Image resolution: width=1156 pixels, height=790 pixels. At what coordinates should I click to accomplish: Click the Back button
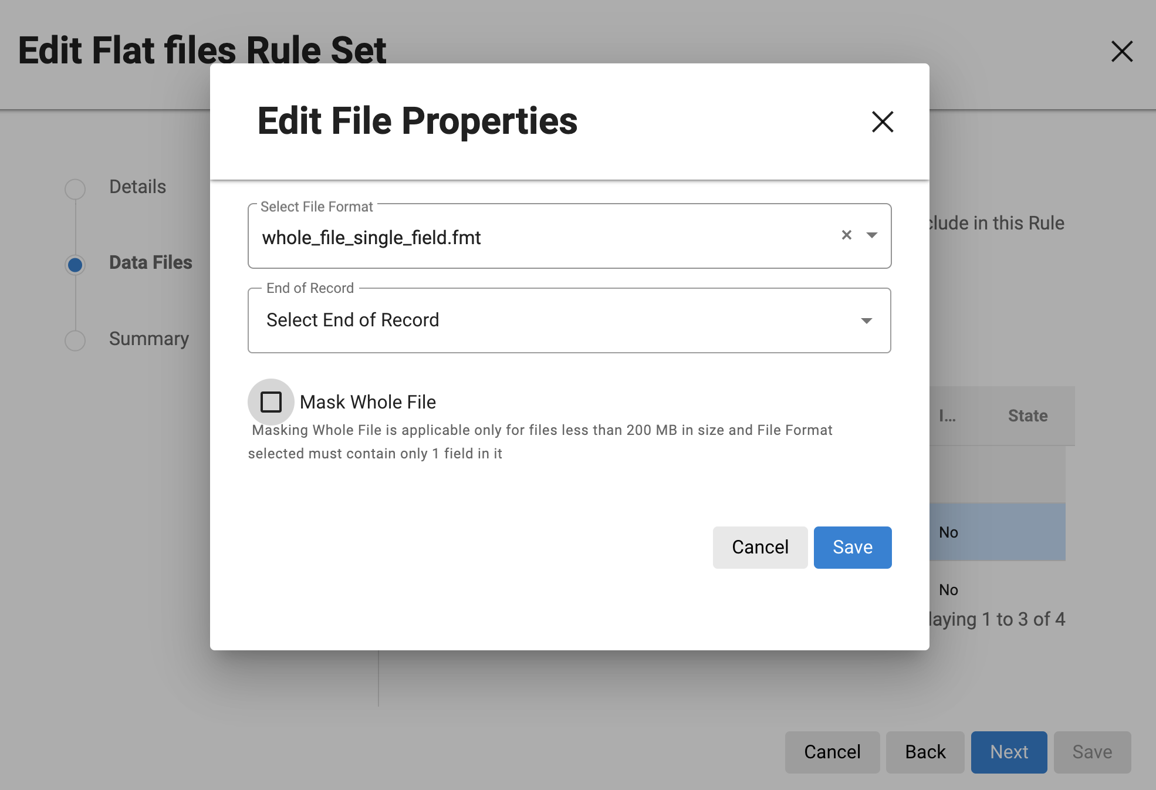pyautogui.click(x=925, y=752)
